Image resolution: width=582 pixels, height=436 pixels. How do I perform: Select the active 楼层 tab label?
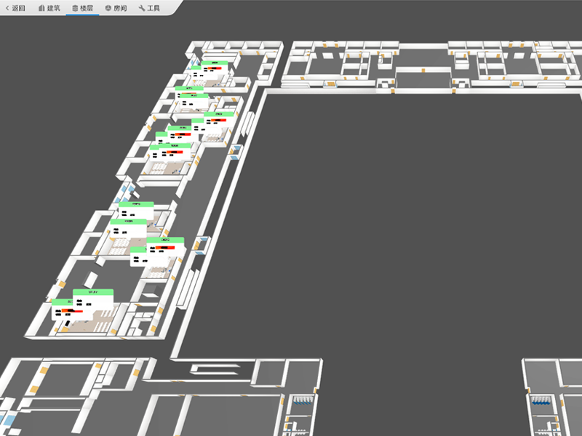point(87,8)
